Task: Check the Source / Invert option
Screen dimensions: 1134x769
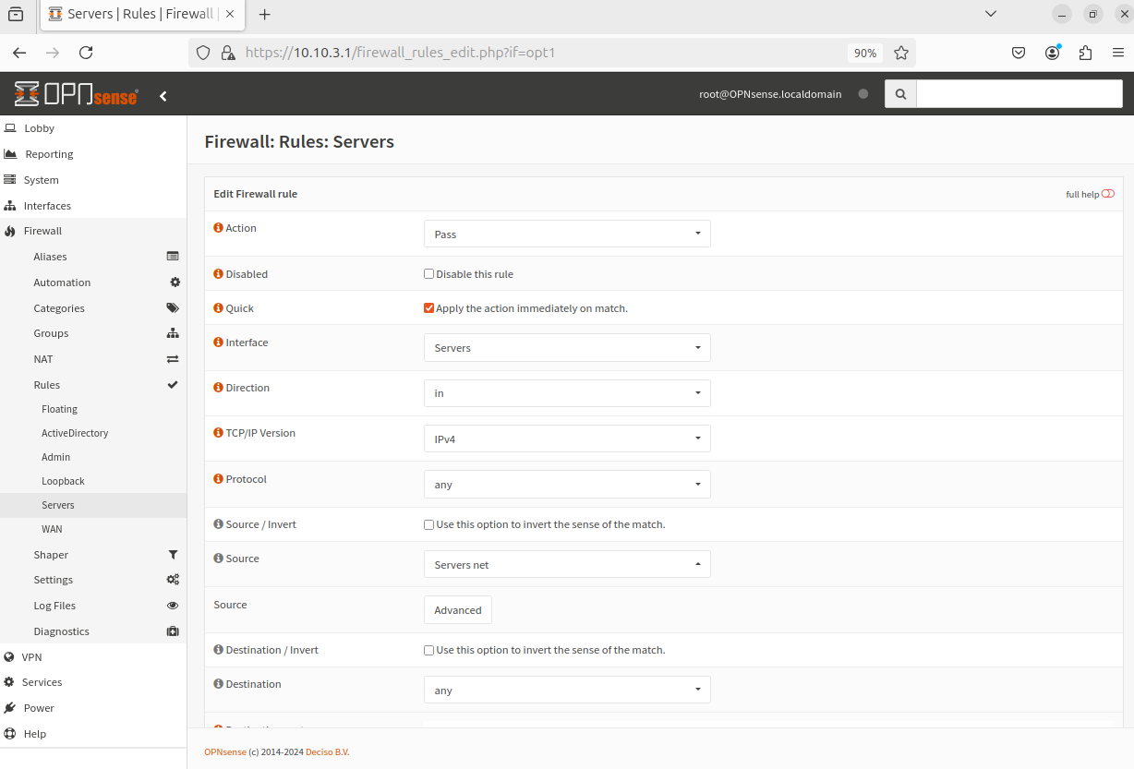Action: [x=428, y=524]
